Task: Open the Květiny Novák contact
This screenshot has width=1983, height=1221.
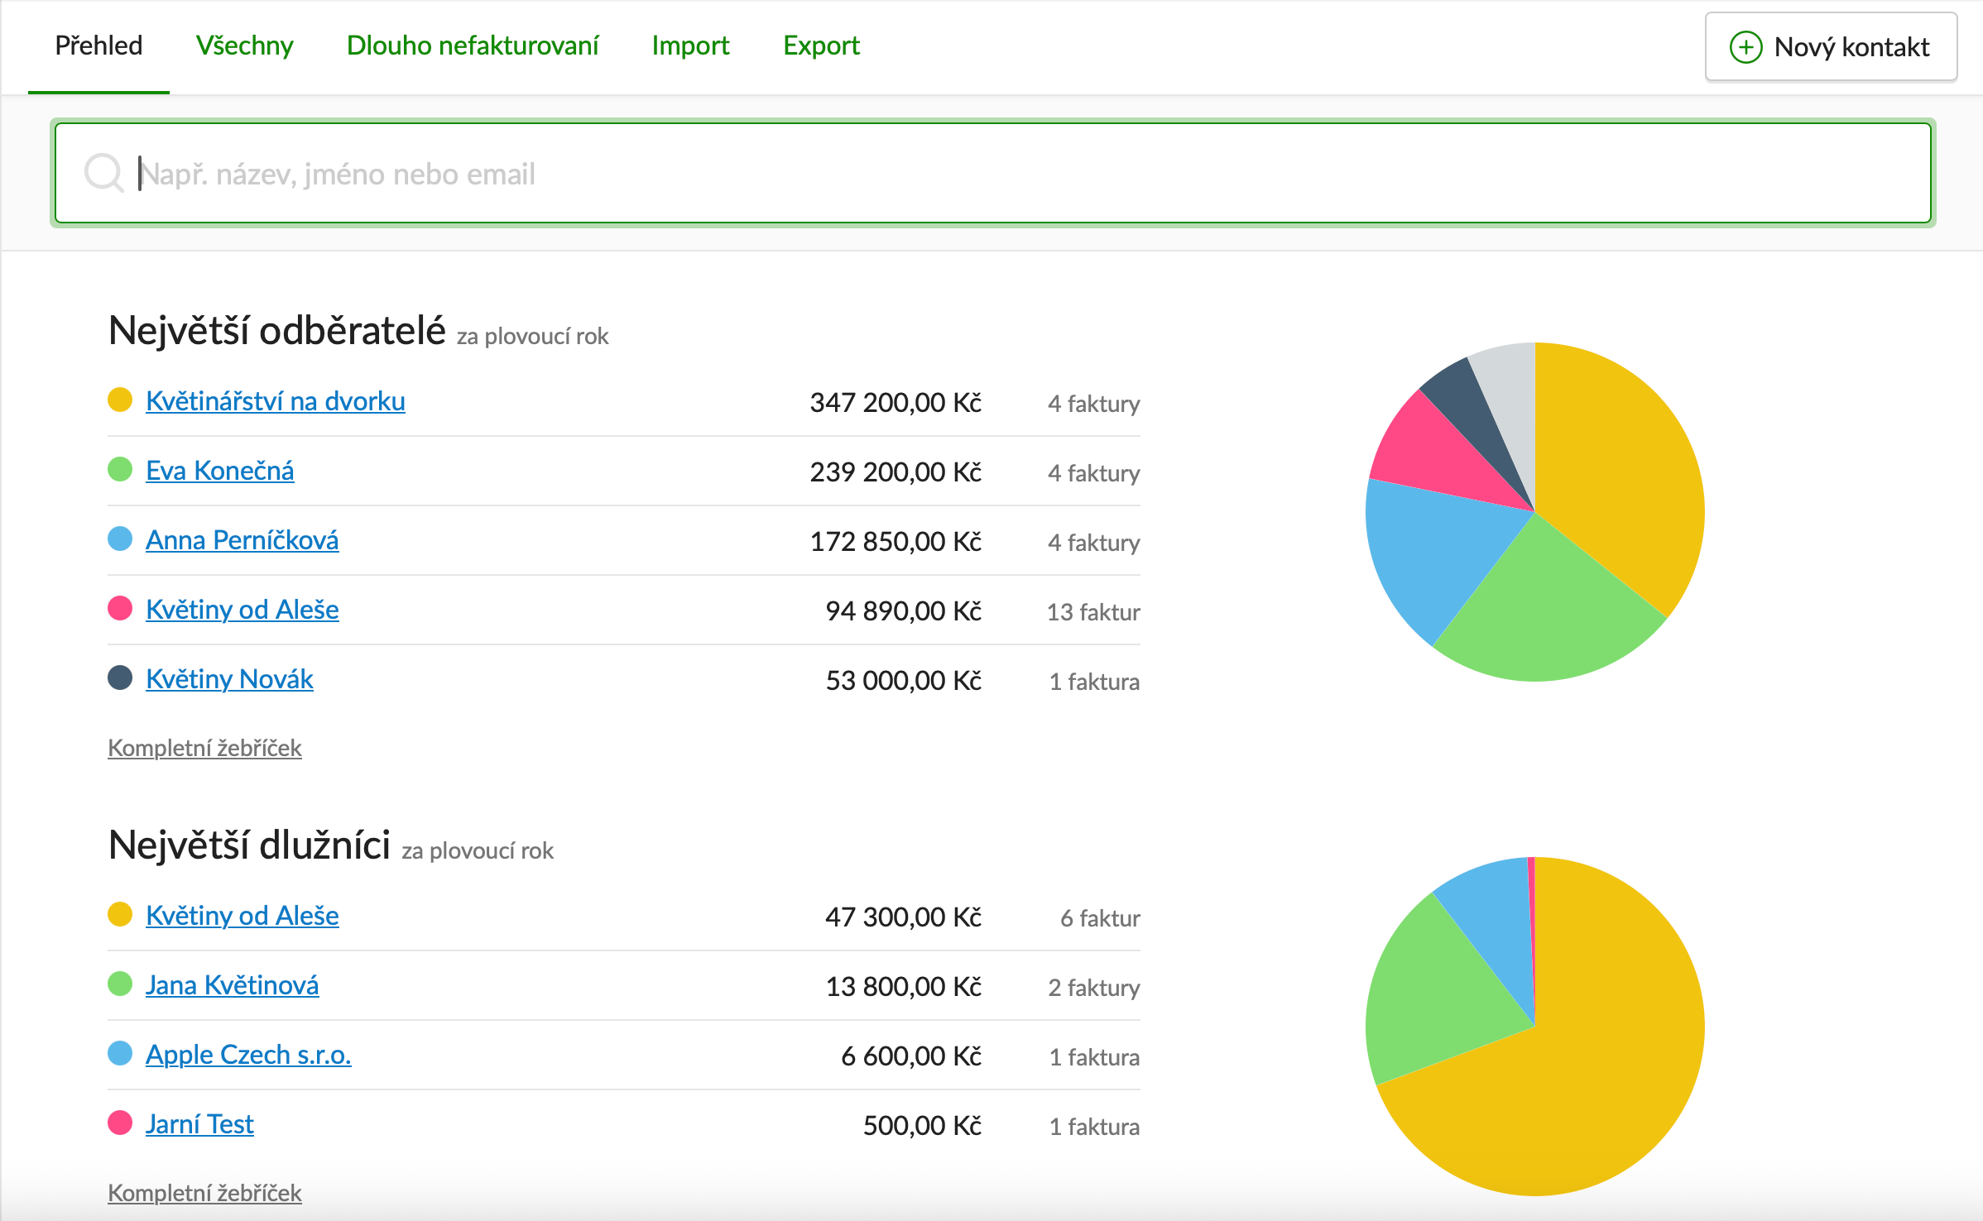Action: (229, 679)
